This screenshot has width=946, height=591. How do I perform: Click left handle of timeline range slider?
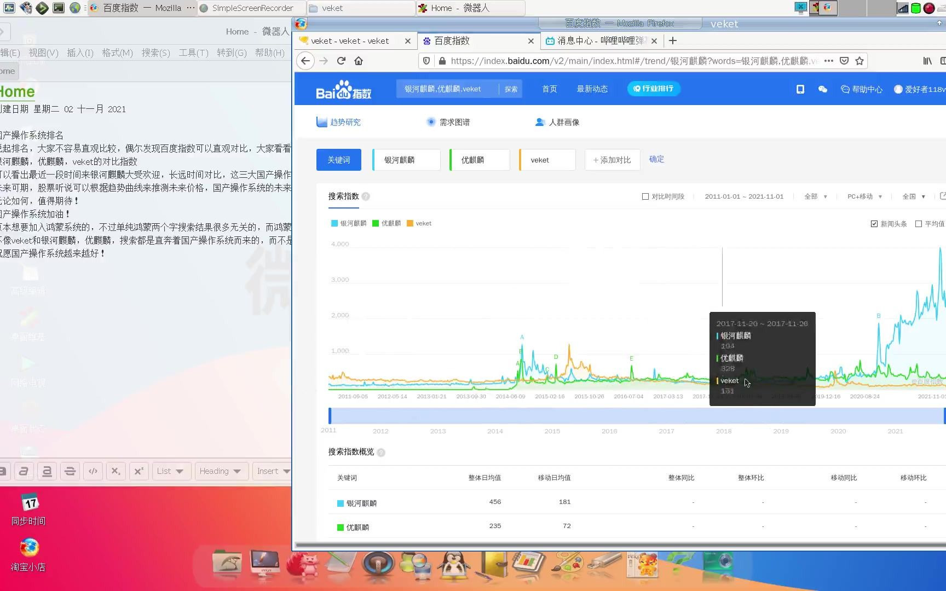click(330, 416)
